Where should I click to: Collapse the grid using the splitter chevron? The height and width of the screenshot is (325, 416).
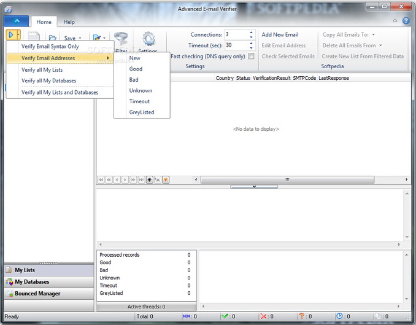click(254, 187)
